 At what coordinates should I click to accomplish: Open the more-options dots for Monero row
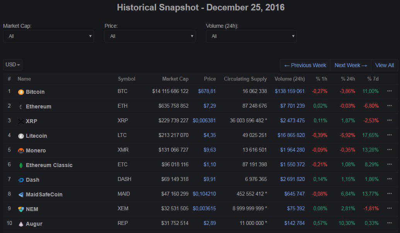389,149
